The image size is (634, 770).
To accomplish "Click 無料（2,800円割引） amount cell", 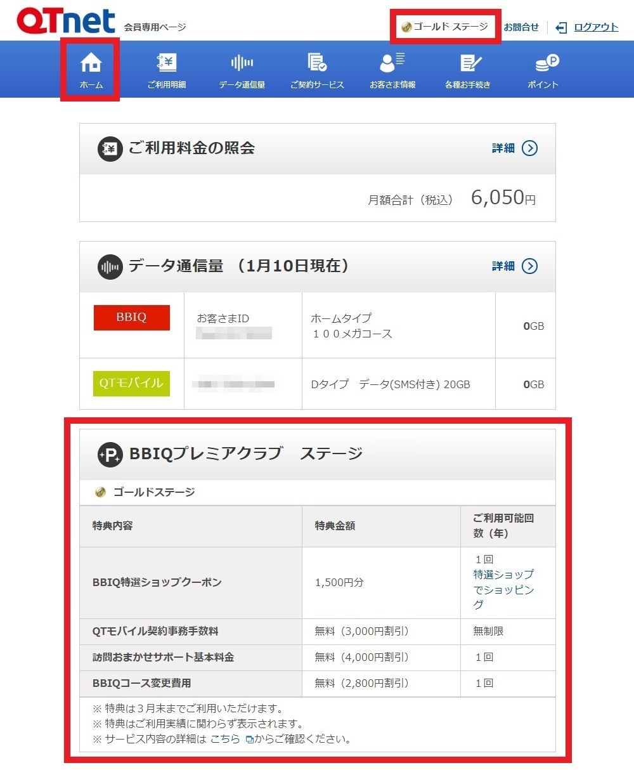I will point(362,684).
